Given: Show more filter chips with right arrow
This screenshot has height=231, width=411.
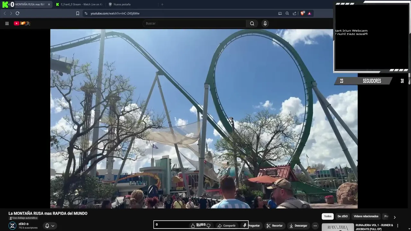Looking at the screenshot, I should pos(395,217).
